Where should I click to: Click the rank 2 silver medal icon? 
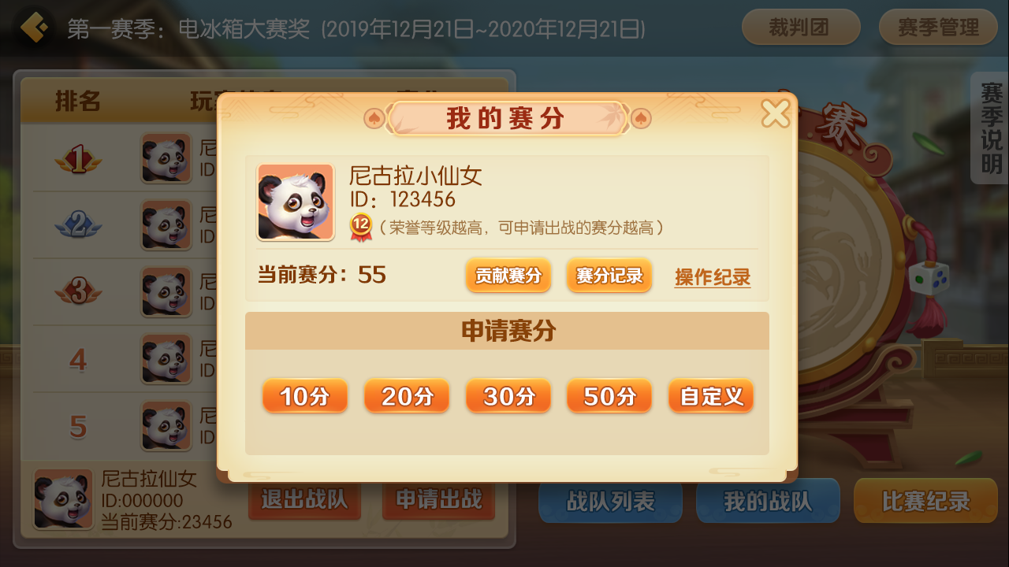click(78, 226)
